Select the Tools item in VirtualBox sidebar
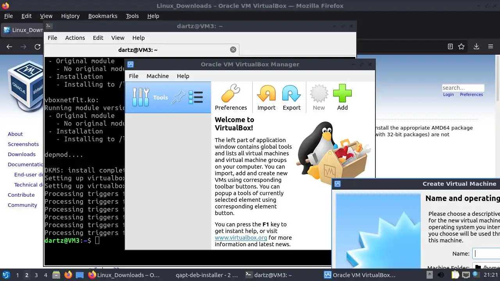The image size is (500, 281). 168,98
